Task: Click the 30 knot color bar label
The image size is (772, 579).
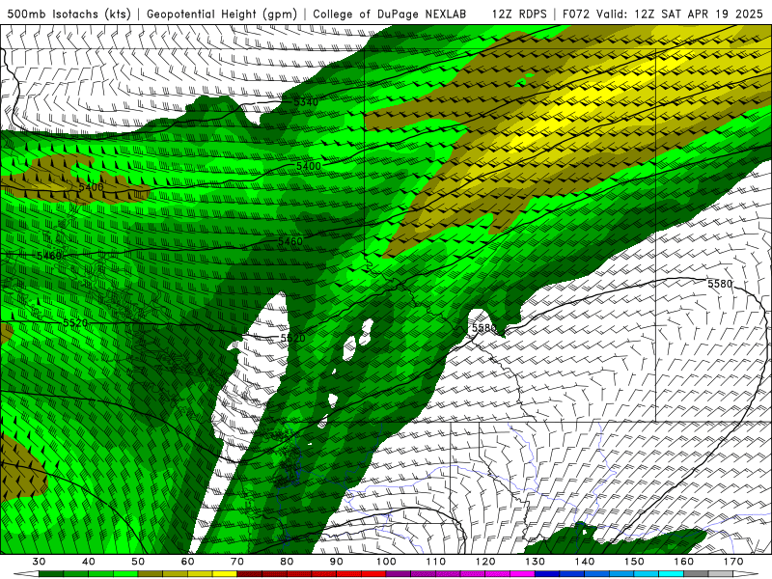Action: (39, 562)
